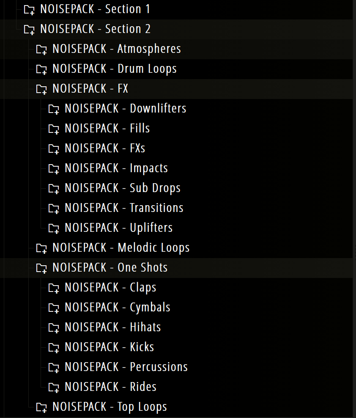The width and height of the screenshot is (356, 418).
Task: Open the NOISEPACK - Impacts folder
Action: (116, 168)
